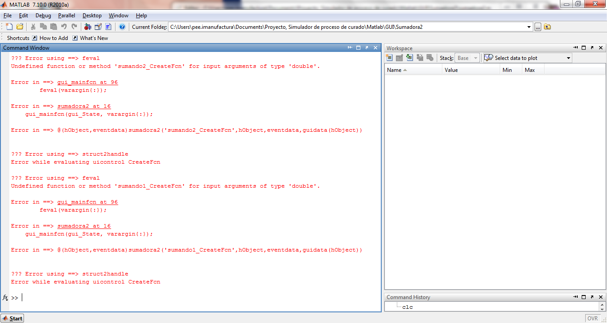Image resolution: width=607 pixels, height=323 pixels.
Task: Open the Debug menu
Action: pyautogui.click(x=43, y=16)
